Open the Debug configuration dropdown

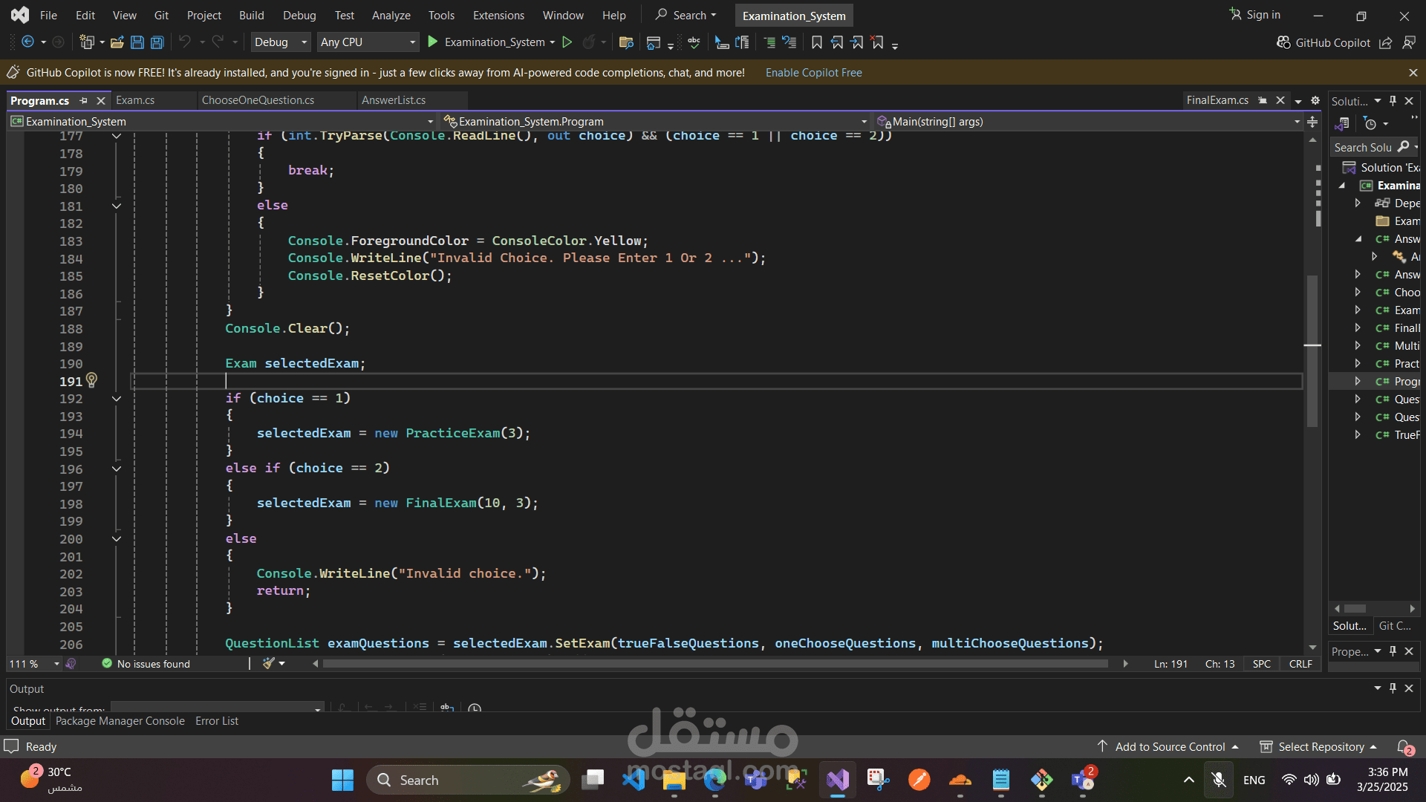coord(281,42)
